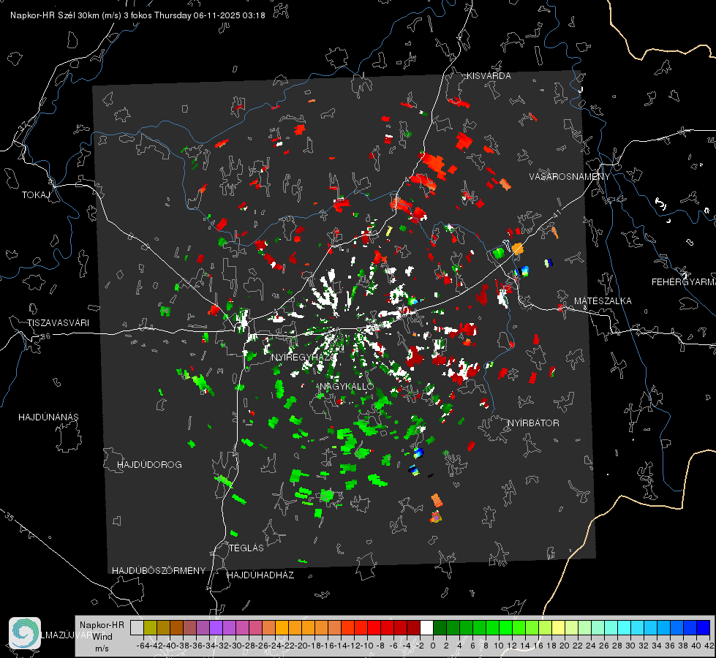Click the road number 36 marker near Tiszavasvári
The height and width of the screenshot is (658, 716).
(45, 336)
